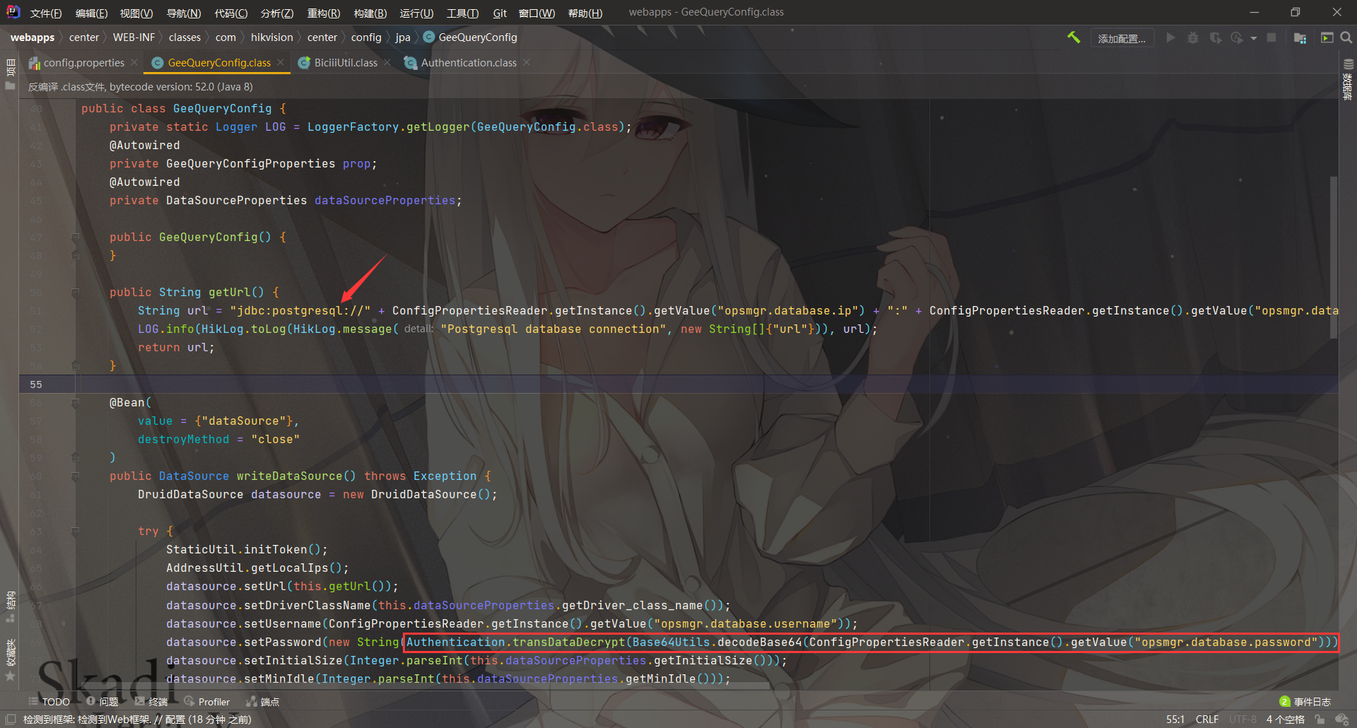
Task: Click the Run Anything icon
Action: tap(1327, 37)
